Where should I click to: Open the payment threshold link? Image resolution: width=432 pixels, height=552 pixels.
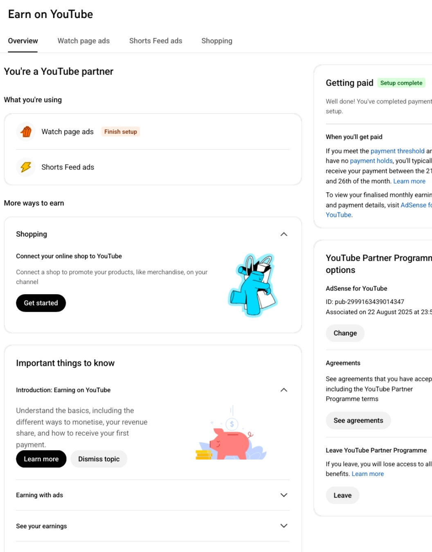pyautogui.click(x=397, y=151)
